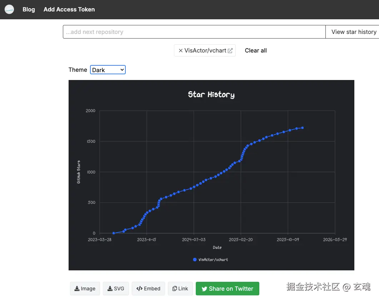Click the star-history site logo
This screenshot has height=300, width=379.
[x=9, y=9]
